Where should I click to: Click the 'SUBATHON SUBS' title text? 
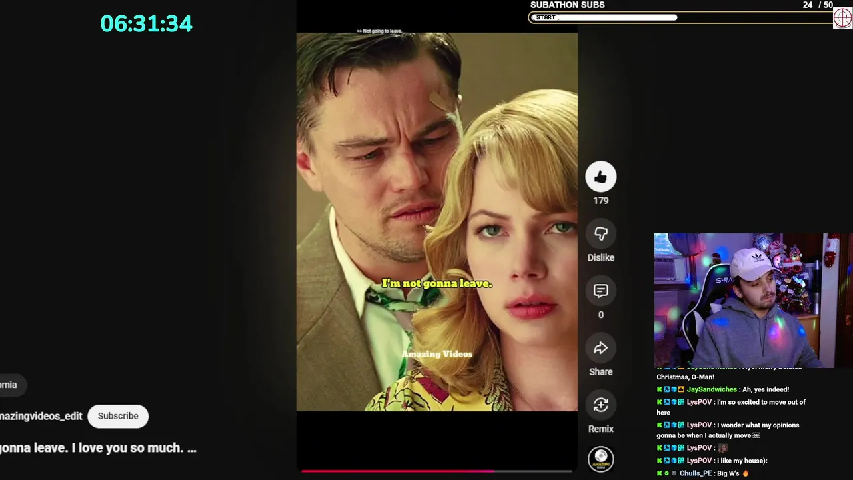point(568,5)
